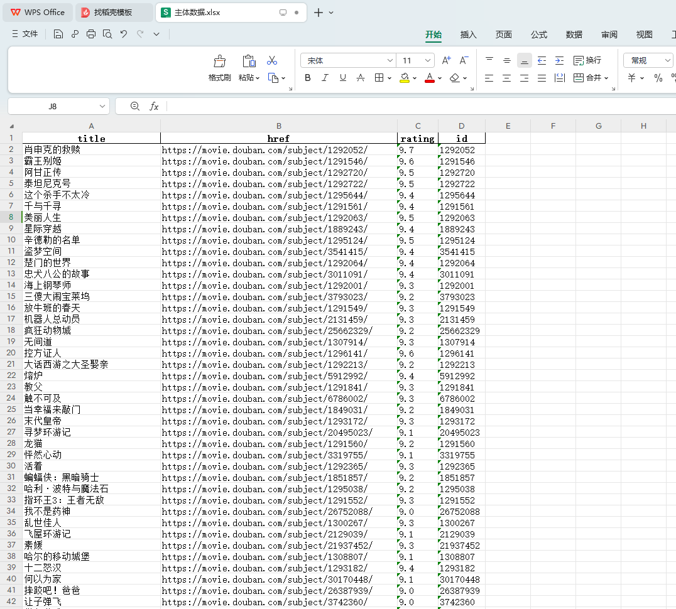Apply yellow fill color bucket
This screenshot has height=609, width=676.
coord(405,78)
